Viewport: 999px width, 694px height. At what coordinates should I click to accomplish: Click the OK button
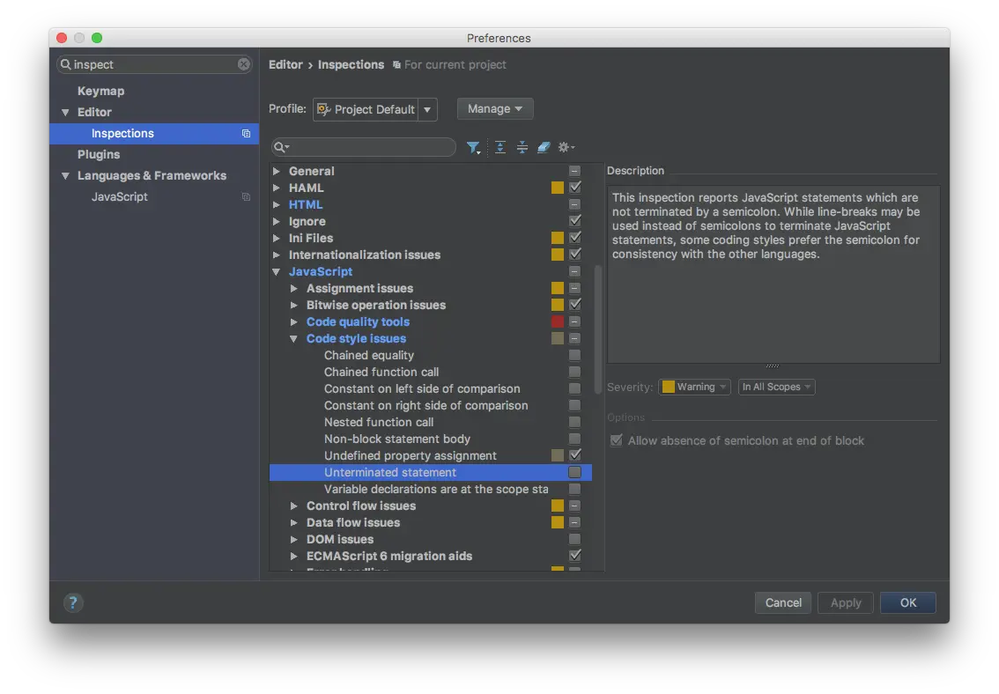tap(908, 602)
